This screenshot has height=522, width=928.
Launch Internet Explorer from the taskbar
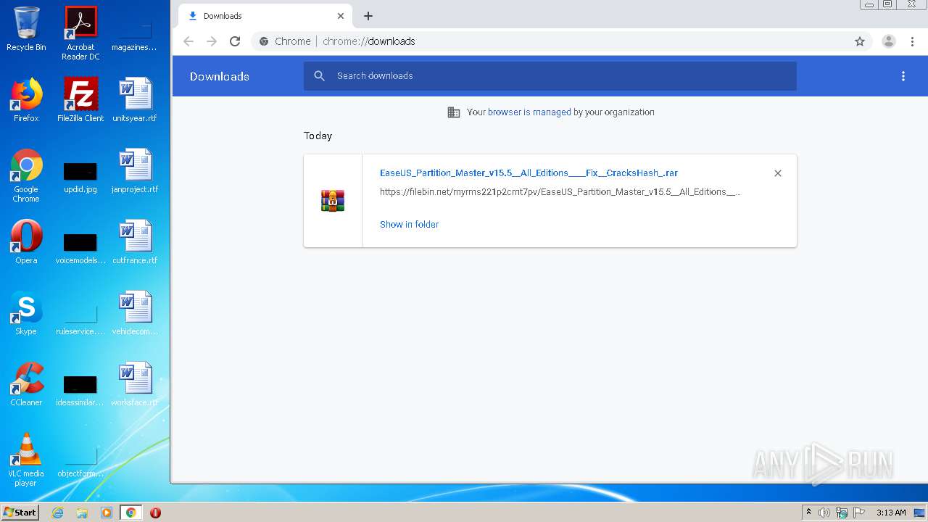(x=58, y=513)
